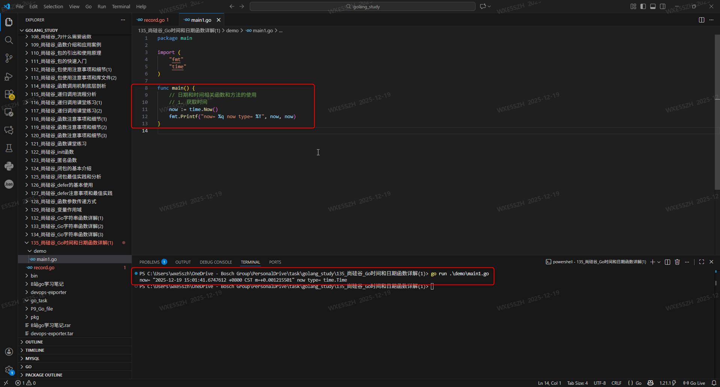Viewport: 720px width, 387px height.
Task: Toggle the bottom panel visibility
Action: click(x=653, y=6)
